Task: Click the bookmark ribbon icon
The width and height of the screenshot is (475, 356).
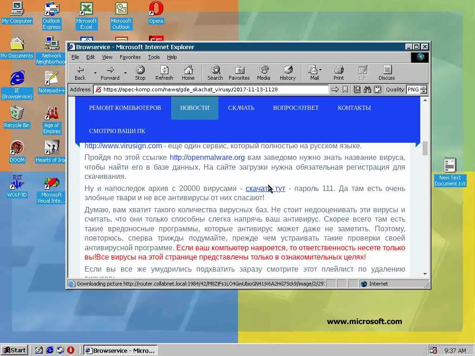Action: click(x=345, y=89)
